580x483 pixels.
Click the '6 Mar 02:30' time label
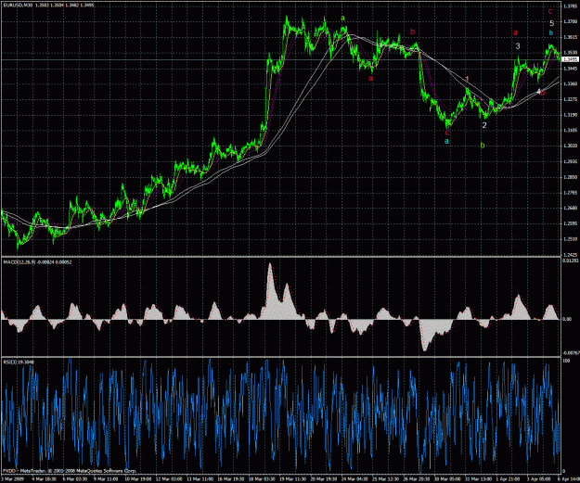coord(75,479)
